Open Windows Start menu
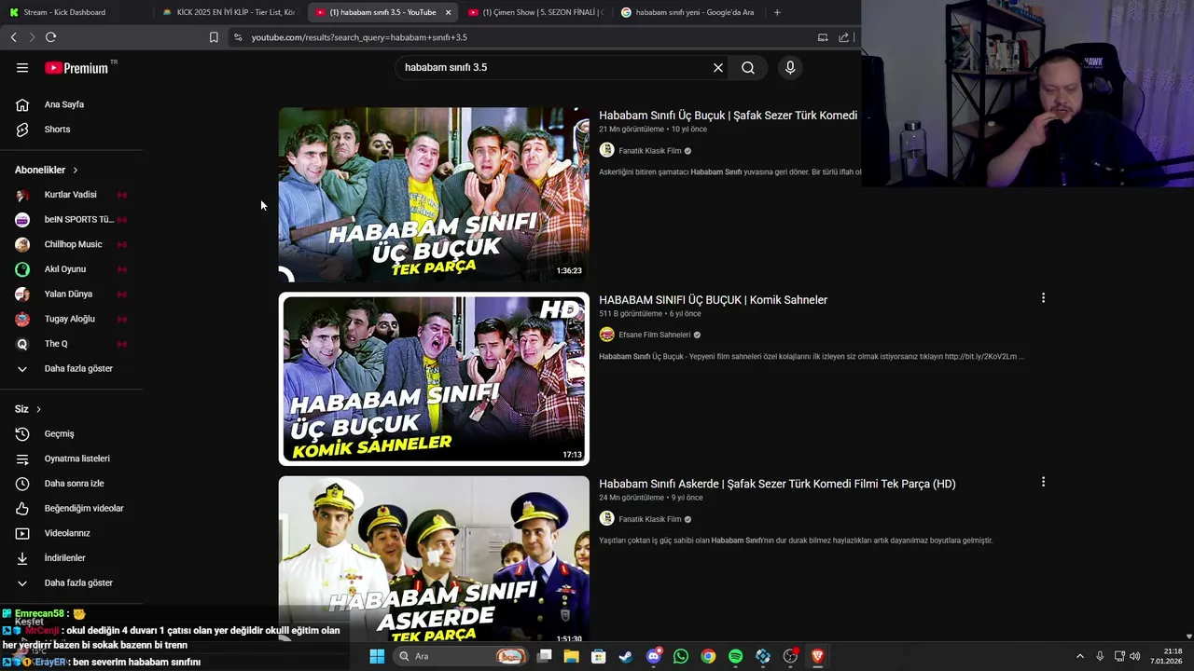 [x=377, y=656]
